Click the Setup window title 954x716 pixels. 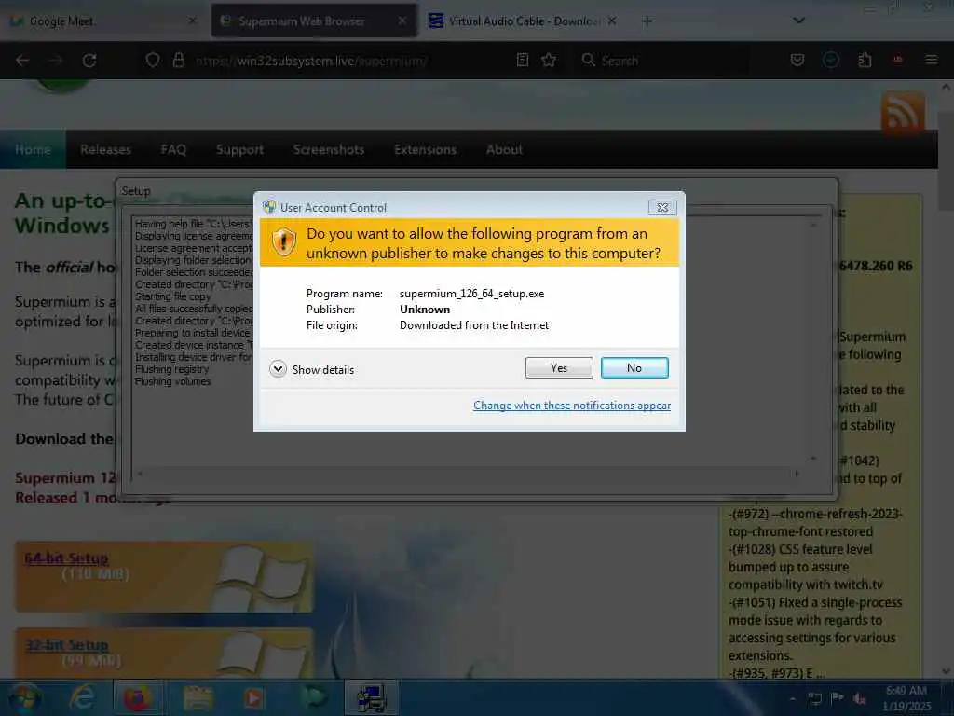pos(136,191)
